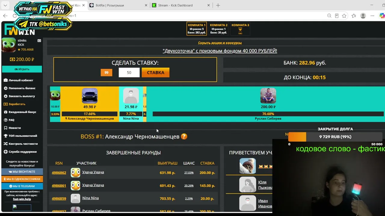Close the BotRix Розыгрыши browser tab
Screen dimensions: 385x216
(146, 5)
